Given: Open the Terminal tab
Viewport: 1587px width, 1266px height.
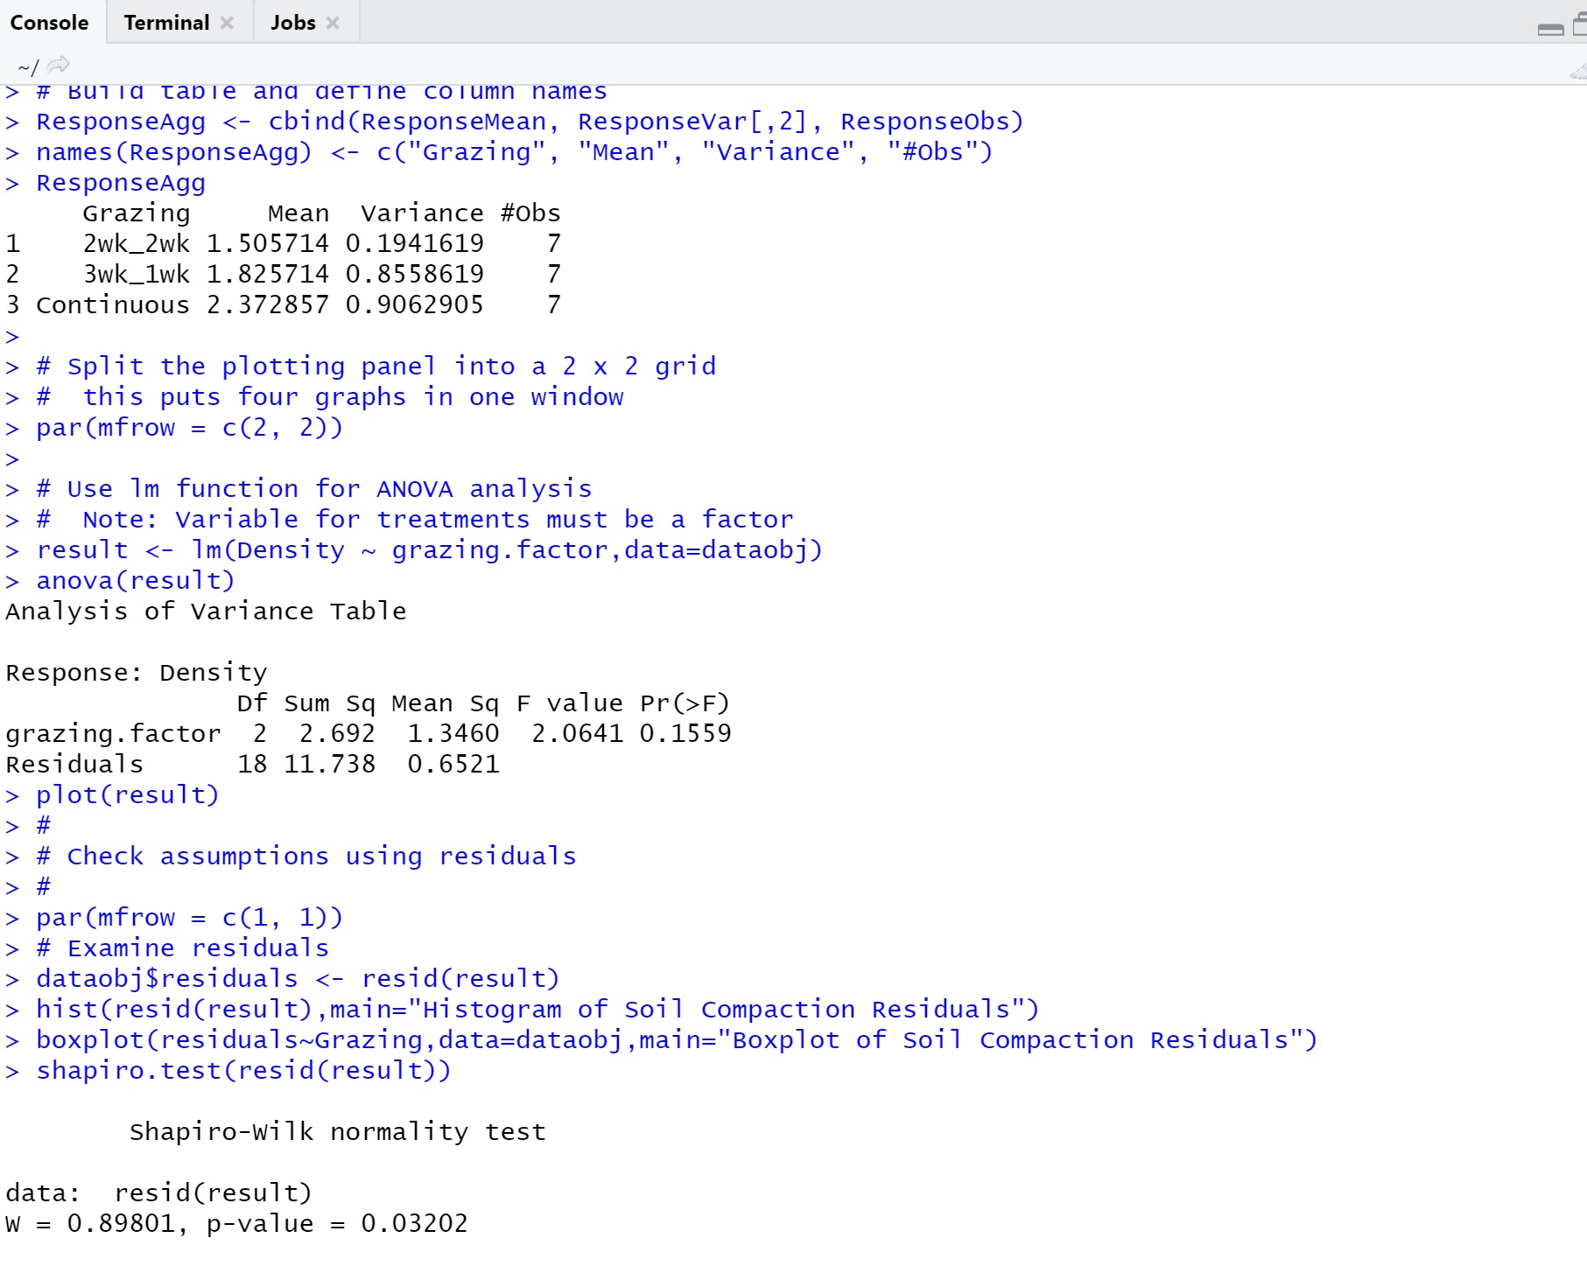Looking at the screenshot, I should 166,23.
